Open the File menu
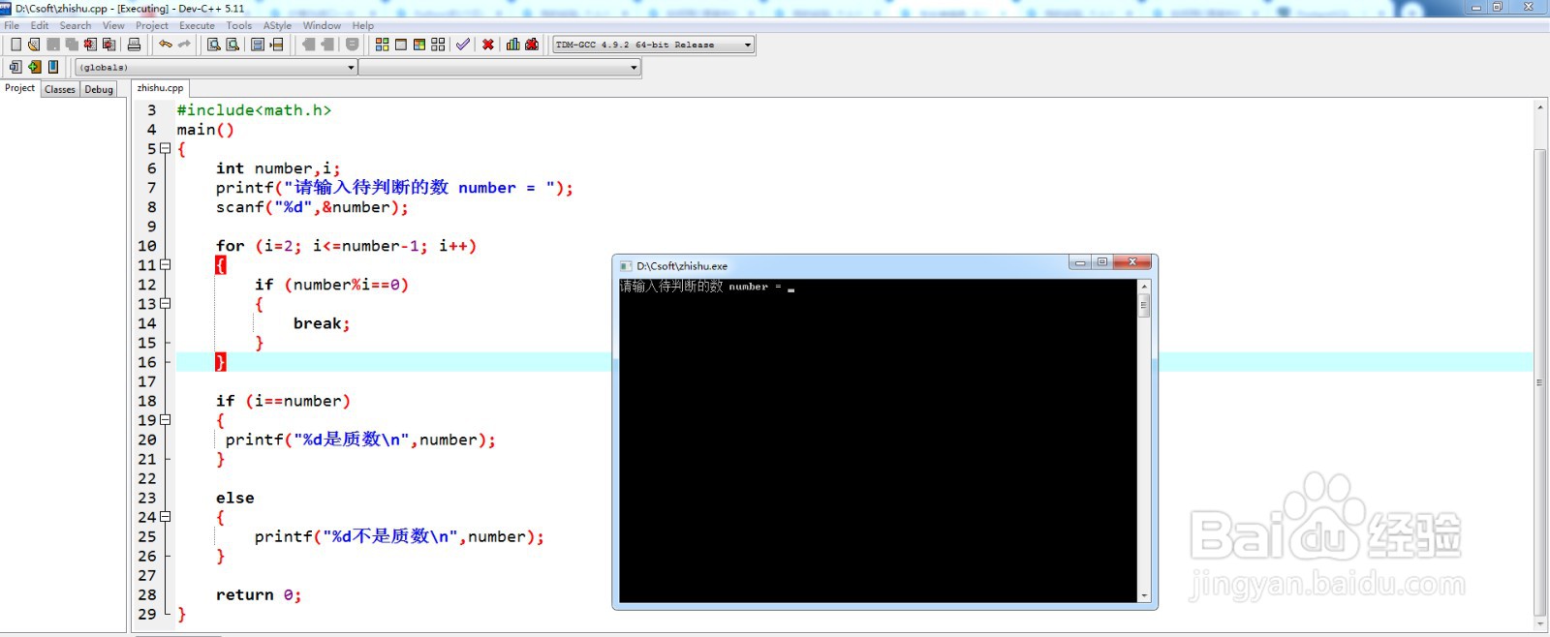 (x=12, y=25)
